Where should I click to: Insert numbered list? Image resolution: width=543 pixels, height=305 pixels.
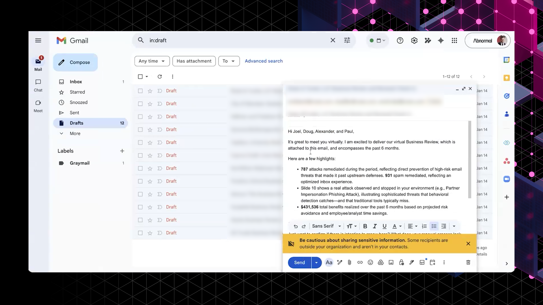424,226
